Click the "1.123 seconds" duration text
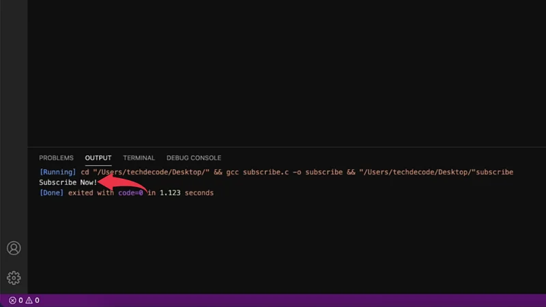The width and height of the screenshot is (546, 307). coord(187,193)
